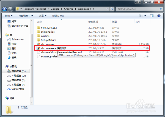Open the 组织 menu

(9, 16)
